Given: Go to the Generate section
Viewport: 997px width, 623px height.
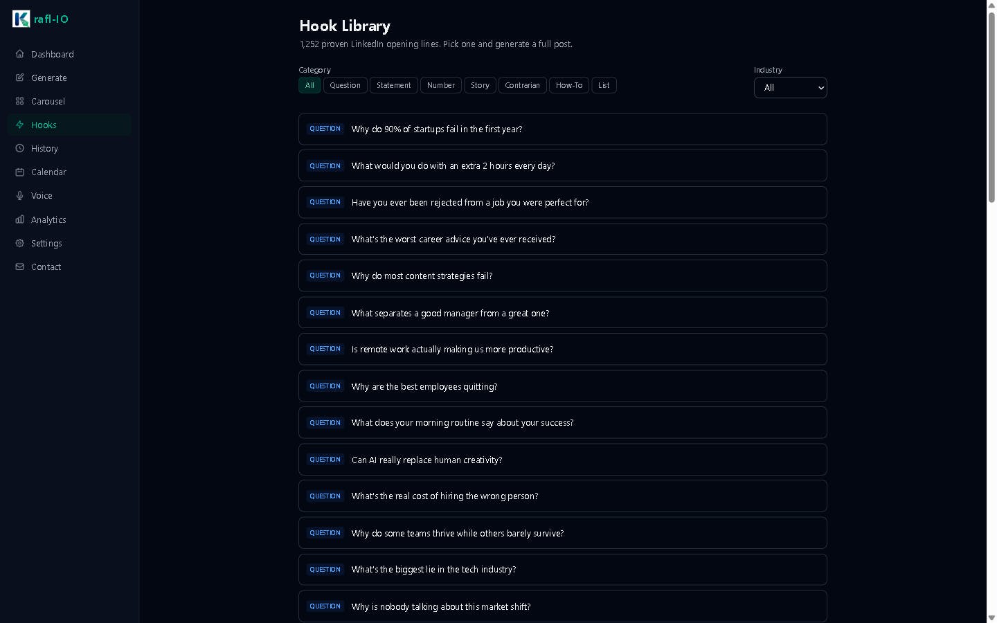Looking at the screenshot, I should [x=69, y=78].
